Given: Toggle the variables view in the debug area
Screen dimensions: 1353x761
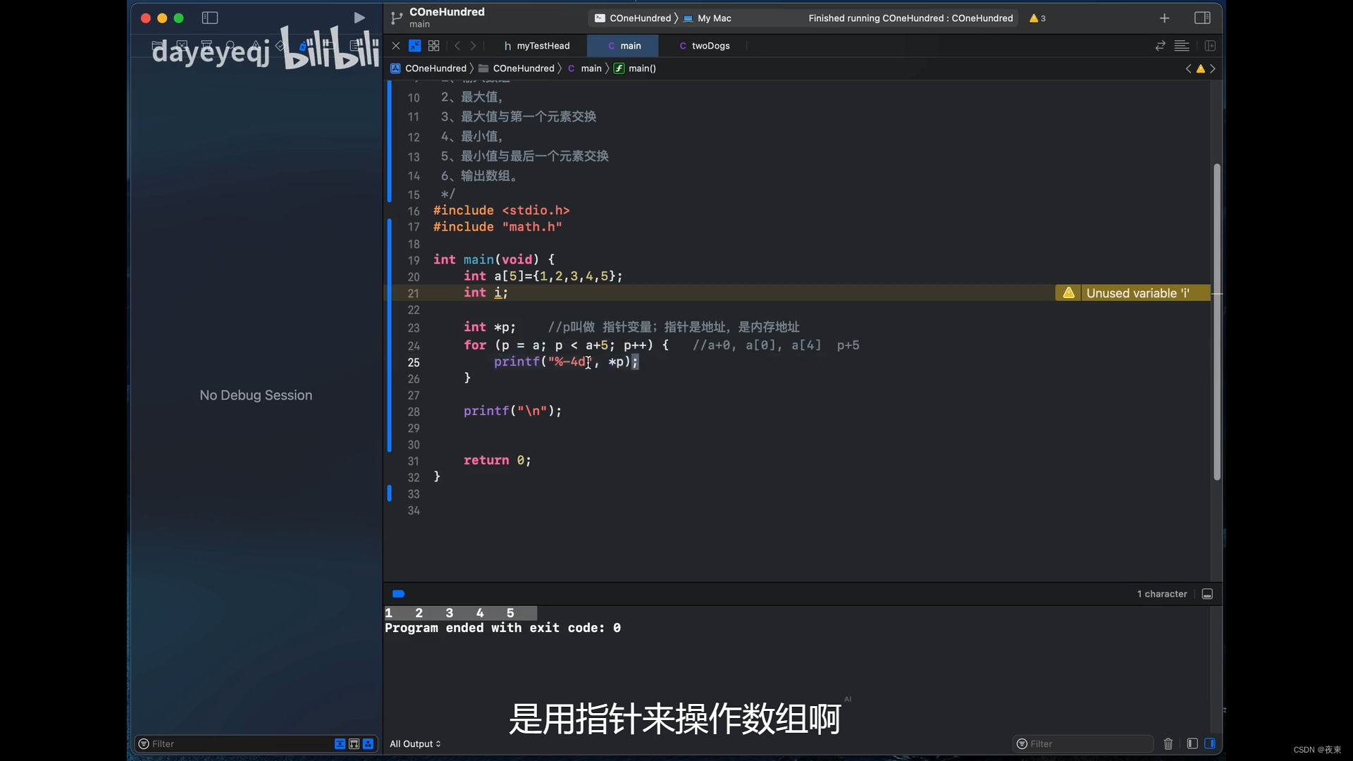Looking at the screenshot, I should tap(1192, 743).
